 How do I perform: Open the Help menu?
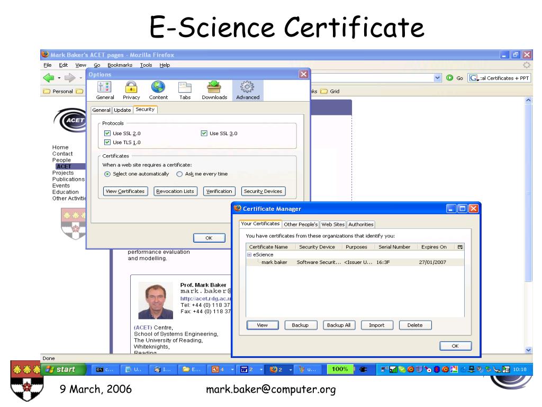pyautogui.click(x=165, y=65)
